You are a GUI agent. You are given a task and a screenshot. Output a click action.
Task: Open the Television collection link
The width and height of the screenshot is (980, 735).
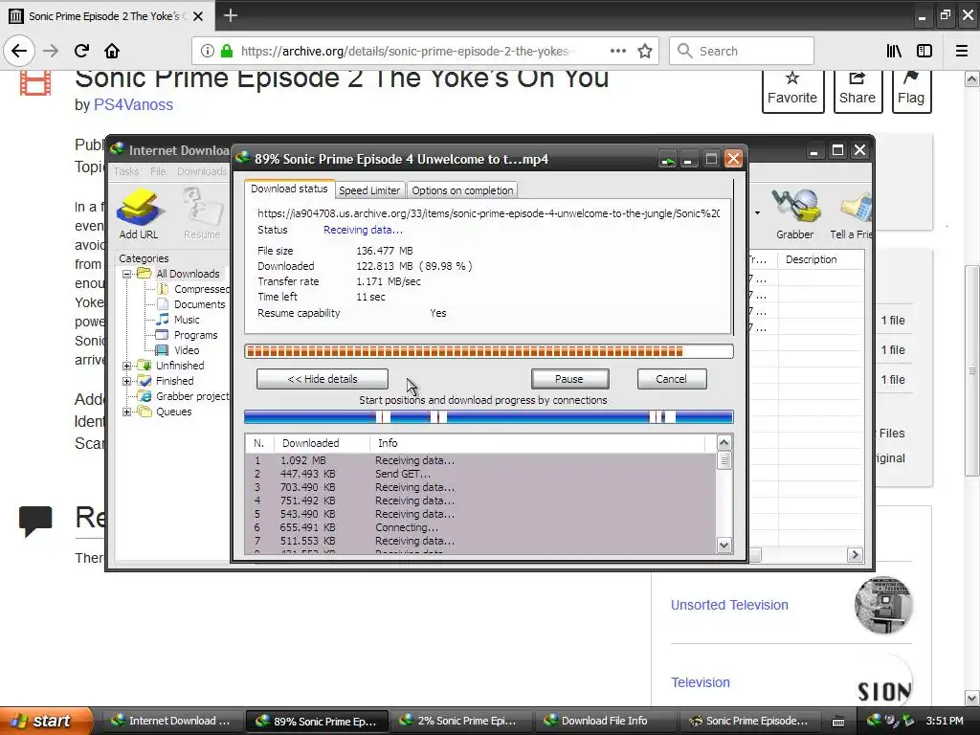point(700,682)
